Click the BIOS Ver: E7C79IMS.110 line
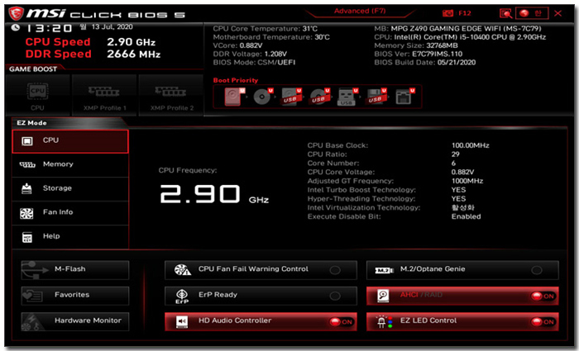This screenshot has width=579, height=351. pyautogui.click(x=418, y=55)
